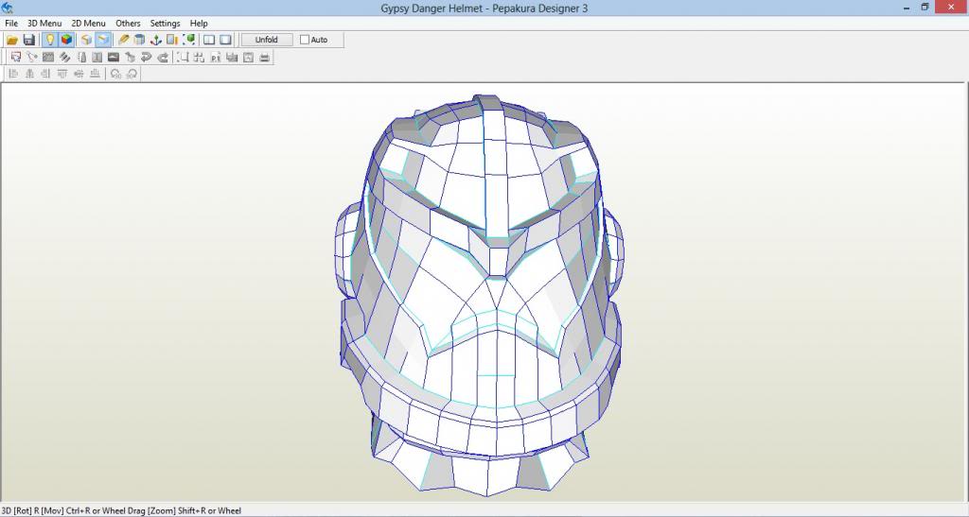Click the align left icon

click(13, 74)
